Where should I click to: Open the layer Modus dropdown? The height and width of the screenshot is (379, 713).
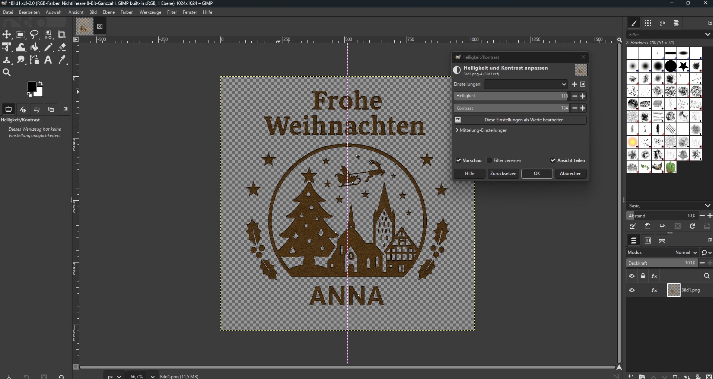coord(686,252)
